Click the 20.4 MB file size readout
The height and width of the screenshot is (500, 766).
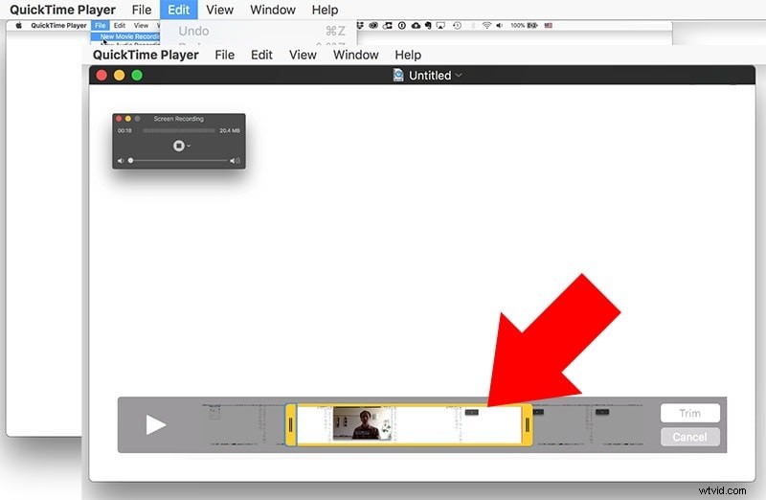(230, 130)
